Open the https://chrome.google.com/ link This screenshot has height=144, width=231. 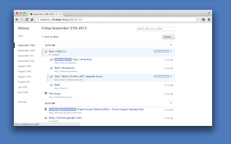click(65, 118)
